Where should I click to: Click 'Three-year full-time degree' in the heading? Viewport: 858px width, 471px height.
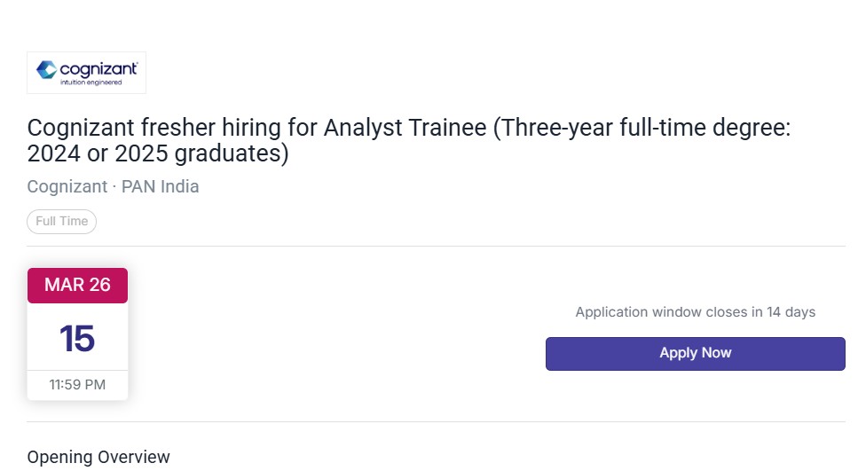click(639, 129)
